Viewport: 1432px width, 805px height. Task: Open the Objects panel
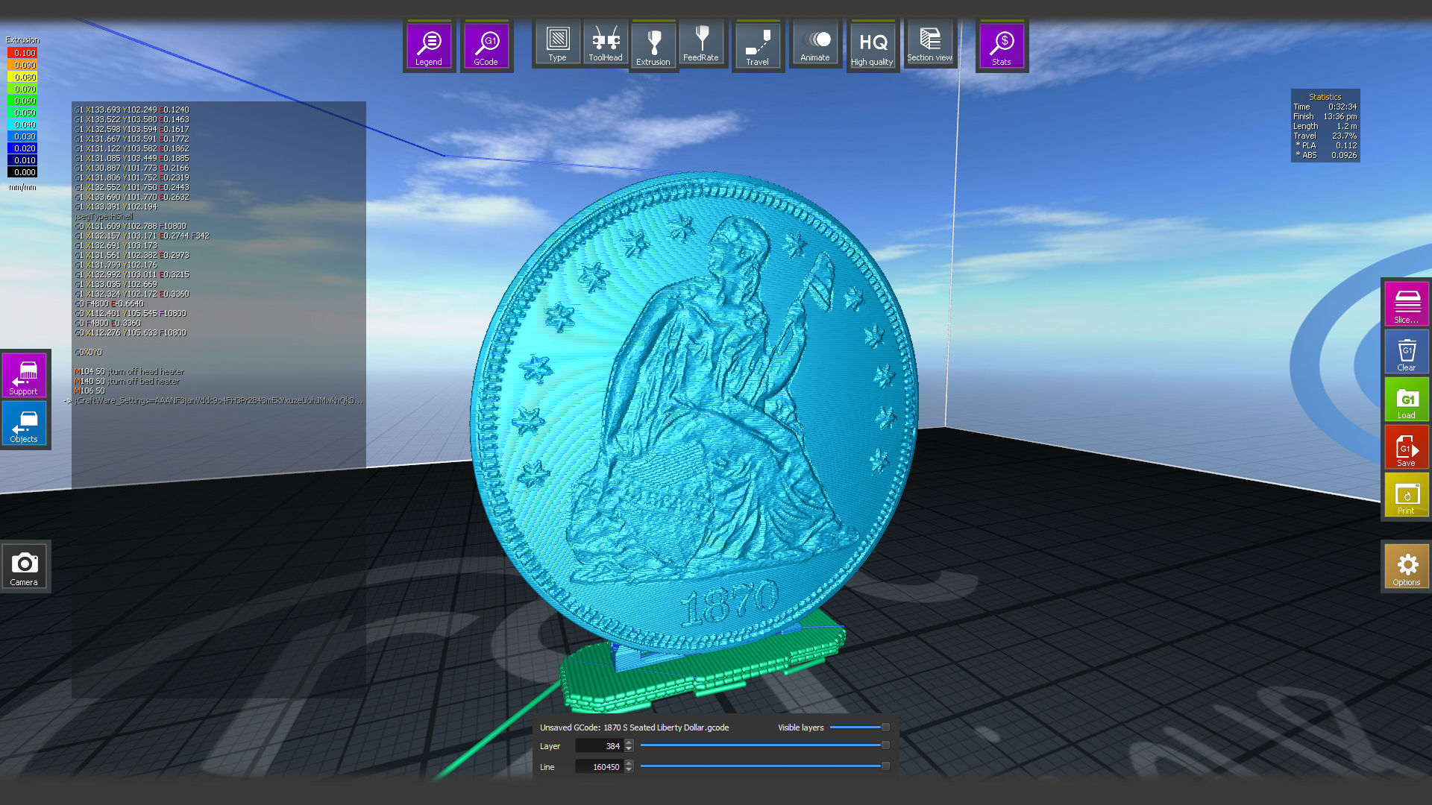pos(24,423)
